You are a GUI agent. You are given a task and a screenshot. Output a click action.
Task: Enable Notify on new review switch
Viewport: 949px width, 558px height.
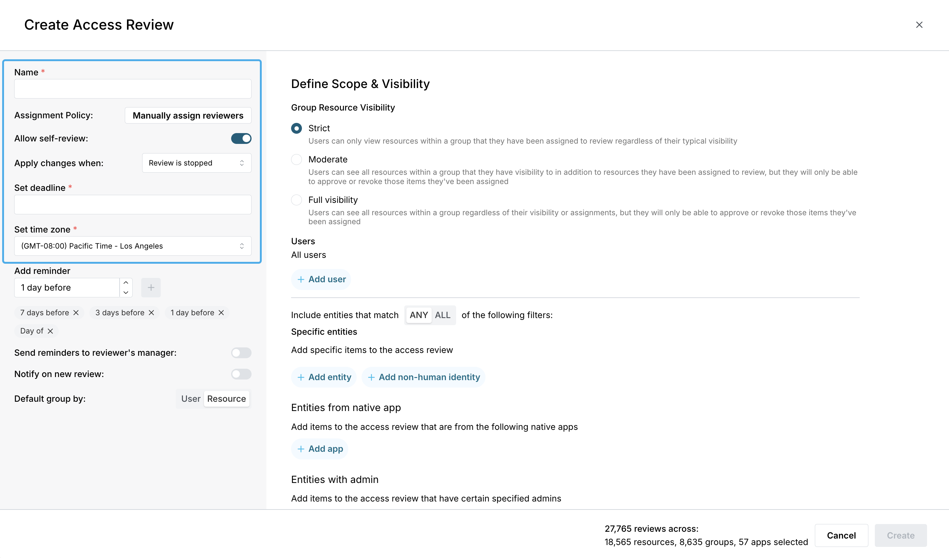241,374
